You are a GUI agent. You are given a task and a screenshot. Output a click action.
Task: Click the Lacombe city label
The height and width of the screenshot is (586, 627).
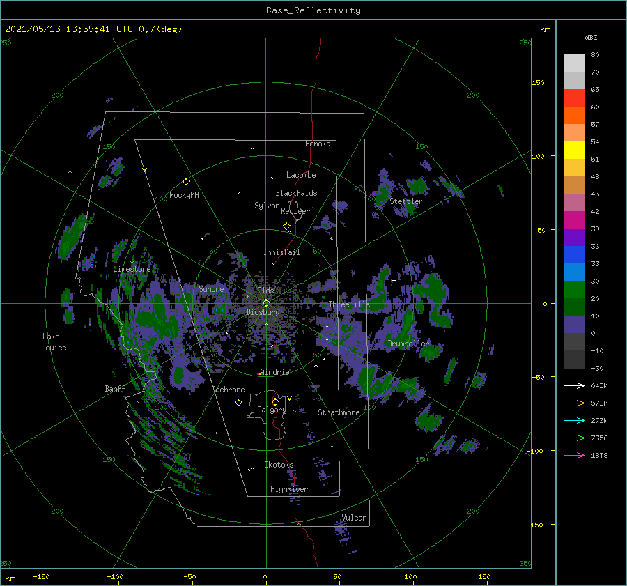(x=301, y=175)
